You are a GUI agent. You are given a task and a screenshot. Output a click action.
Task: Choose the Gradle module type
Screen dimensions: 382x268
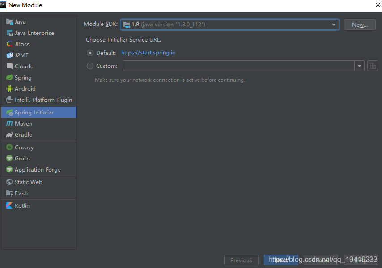(39, 135)
